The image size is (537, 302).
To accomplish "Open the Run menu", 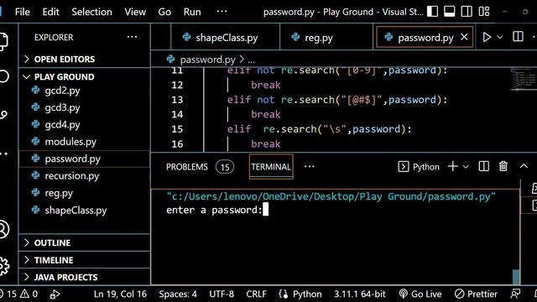I will 192,12.
